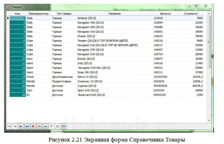Select cell 'Navigator-550 (2012)'

click(x=115, y=23)
